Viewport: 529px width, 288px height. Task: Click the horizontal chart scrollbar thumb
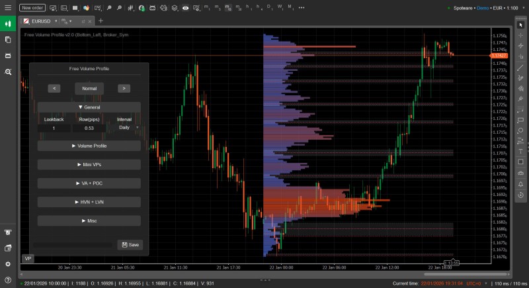(x=466, y=274)
